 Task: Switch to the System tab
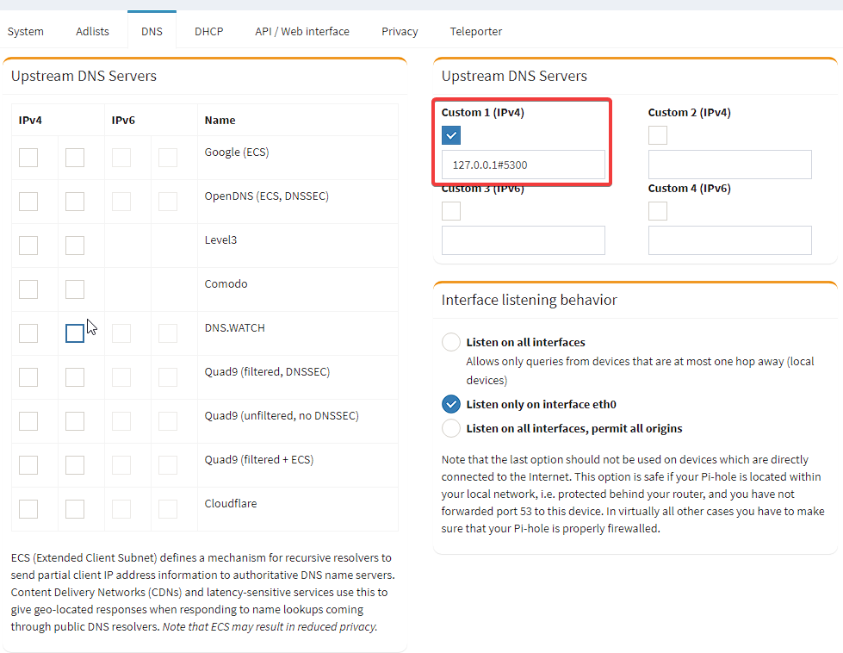click(x=25, y=31)
